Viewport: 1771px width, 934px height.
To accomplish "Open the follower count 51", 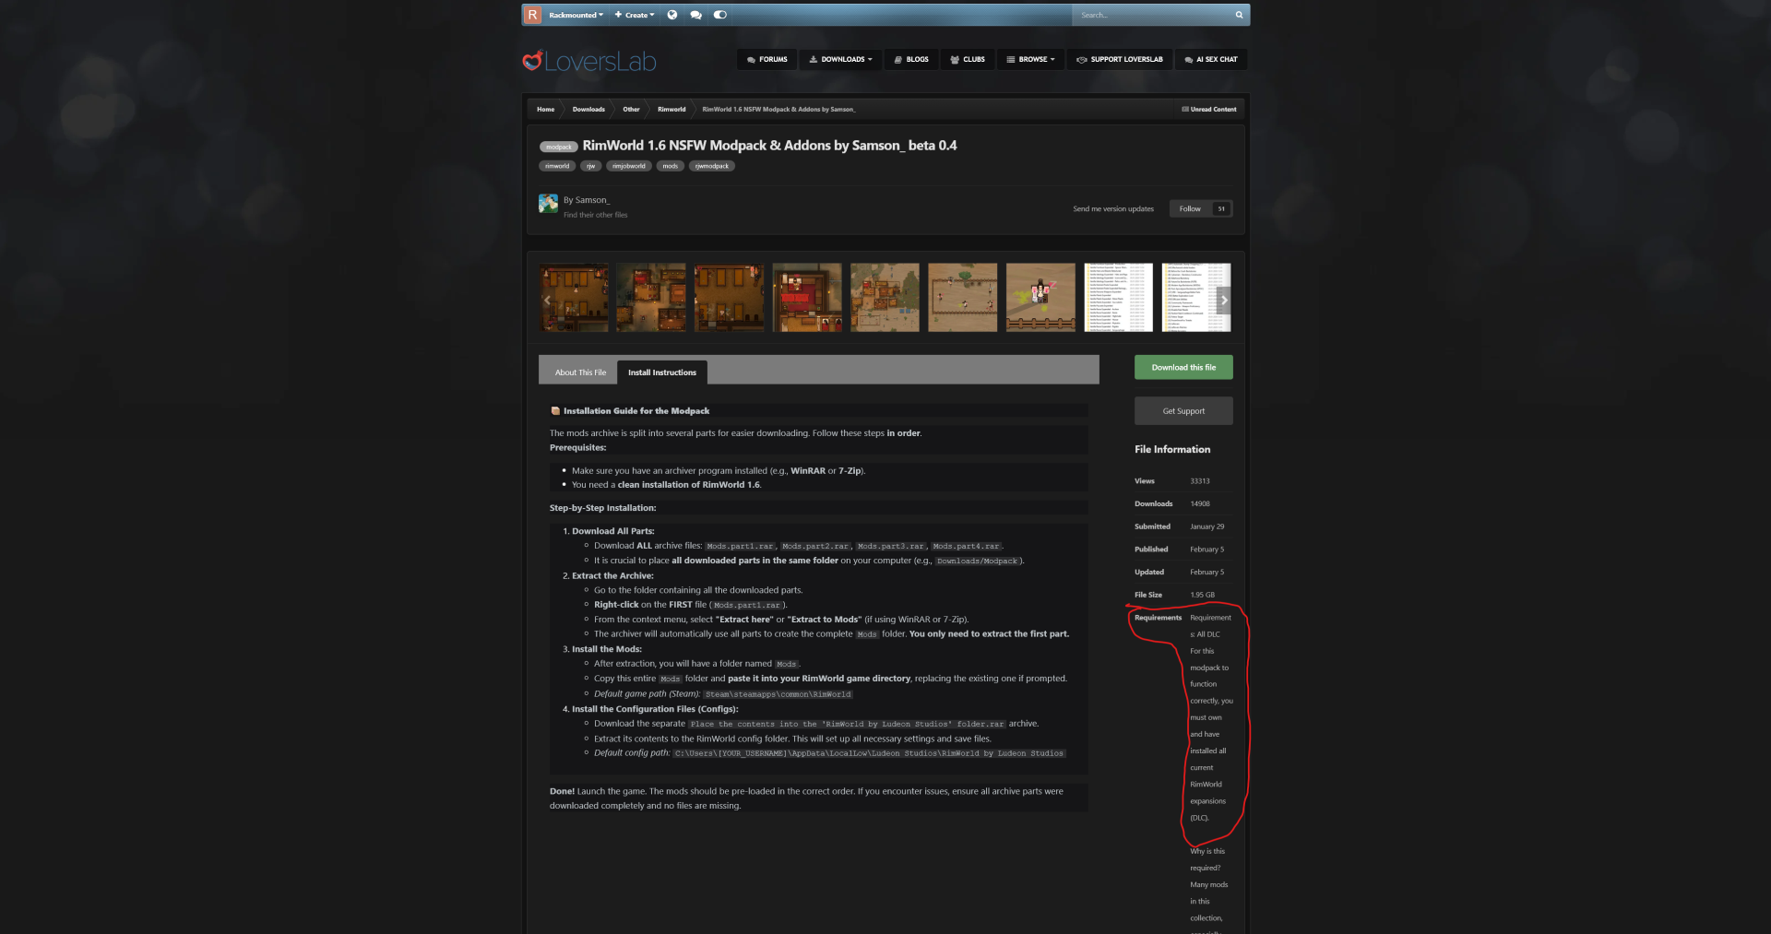I will (x=1221, y=208).
